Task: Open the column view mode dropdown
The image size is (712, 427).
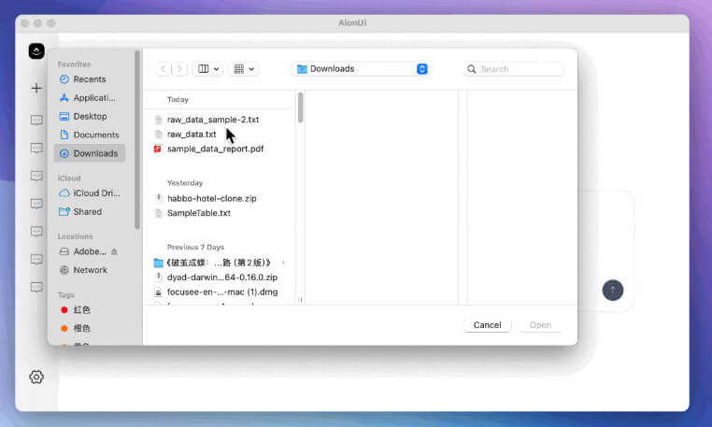Action: (206, 69)
